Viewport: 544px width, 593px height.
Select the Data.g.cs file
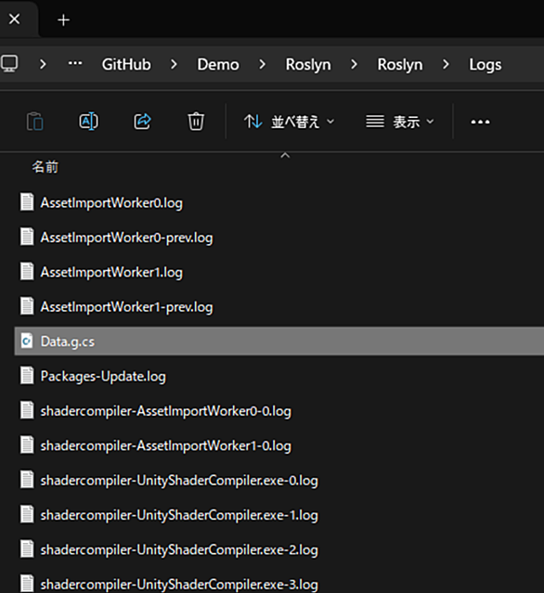279,342
